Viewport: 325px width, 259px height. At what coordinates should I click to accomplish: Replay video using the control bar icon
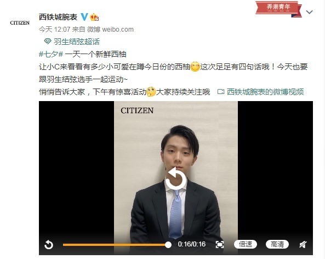(x=49, y=245)
